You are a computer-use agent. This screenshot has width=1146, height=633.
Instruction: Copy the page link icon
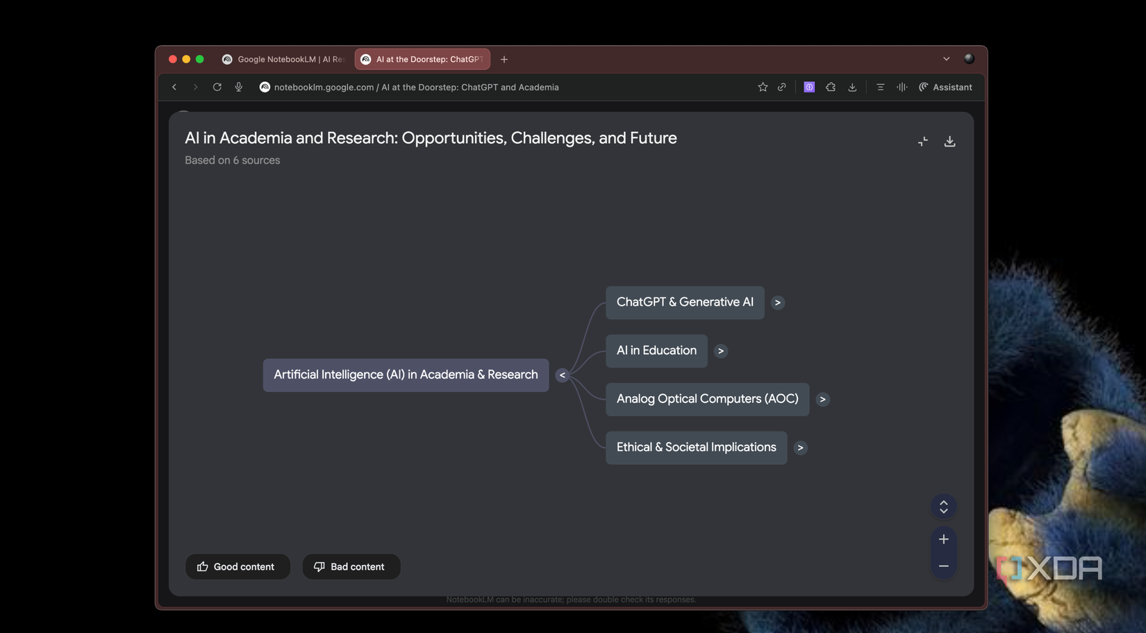782,88
